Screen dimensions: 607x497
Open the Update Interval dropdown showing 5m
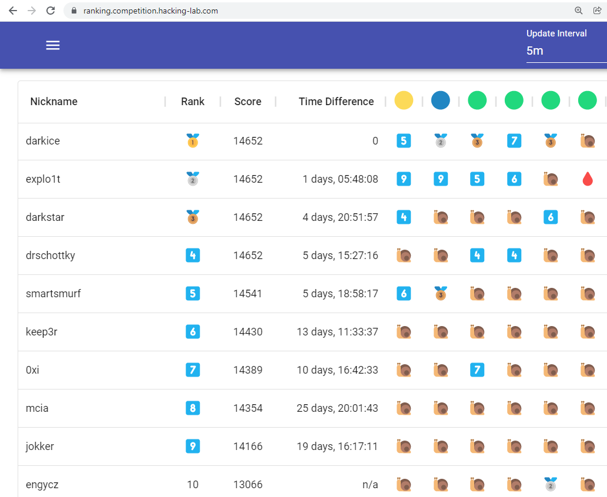coord(566,51)
